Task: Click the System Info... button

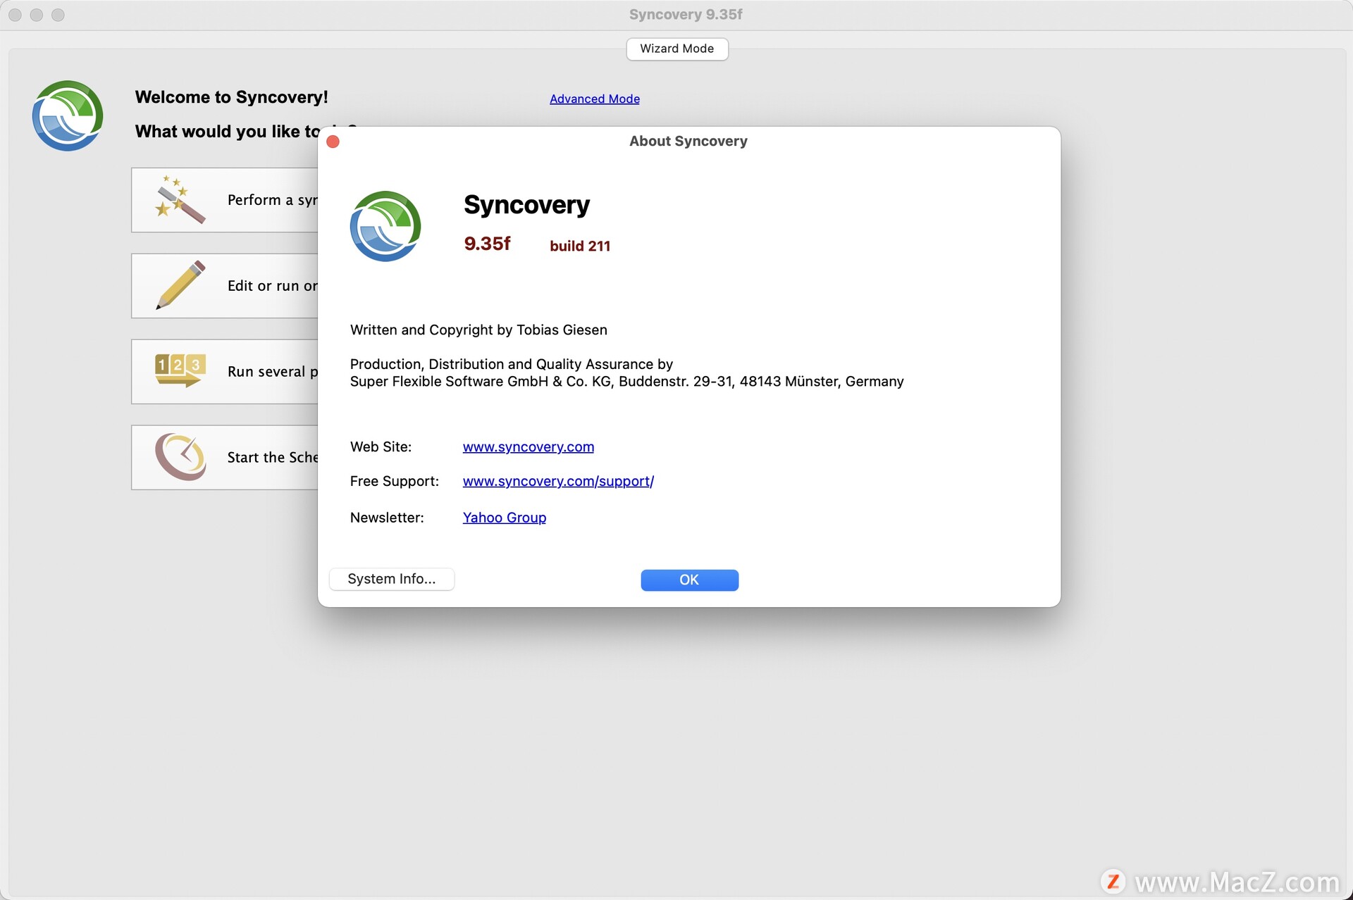Action: click(392, 579)
